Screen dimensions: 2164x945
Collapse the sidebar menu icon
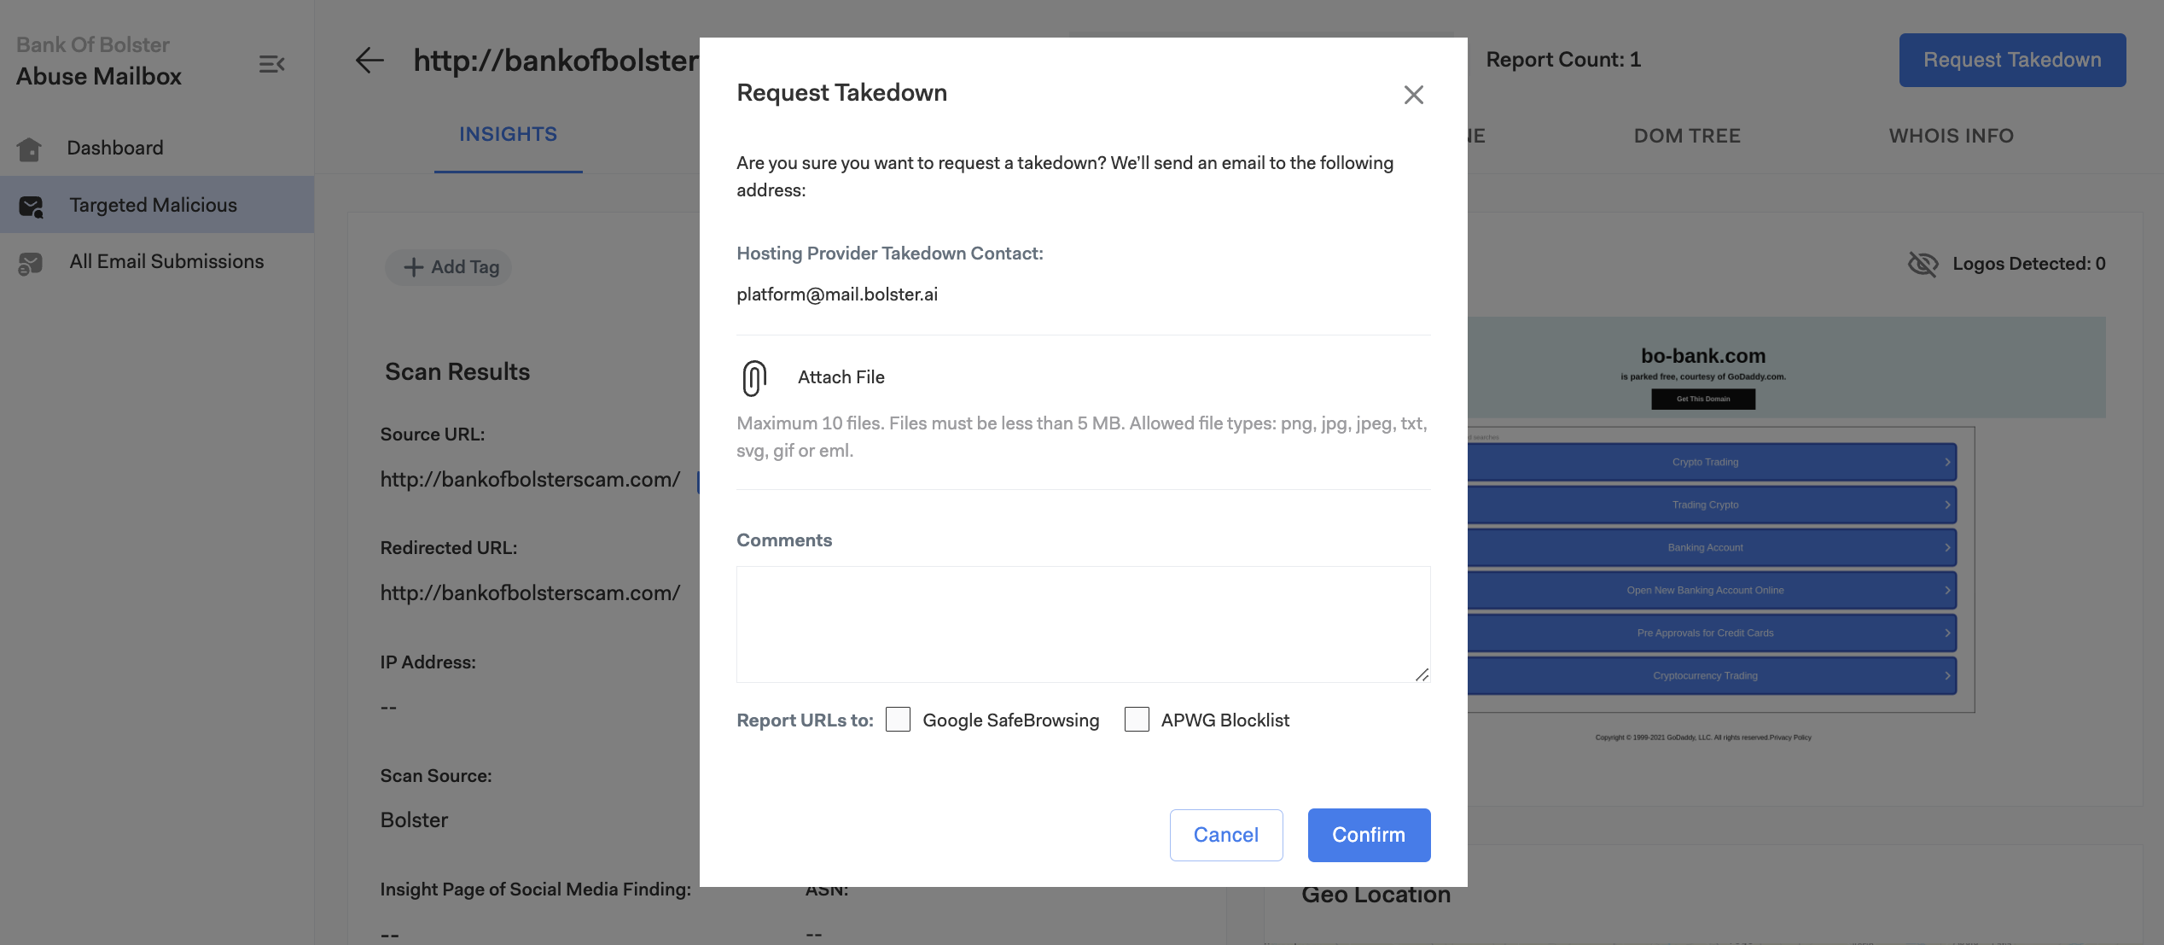(271, 64)
